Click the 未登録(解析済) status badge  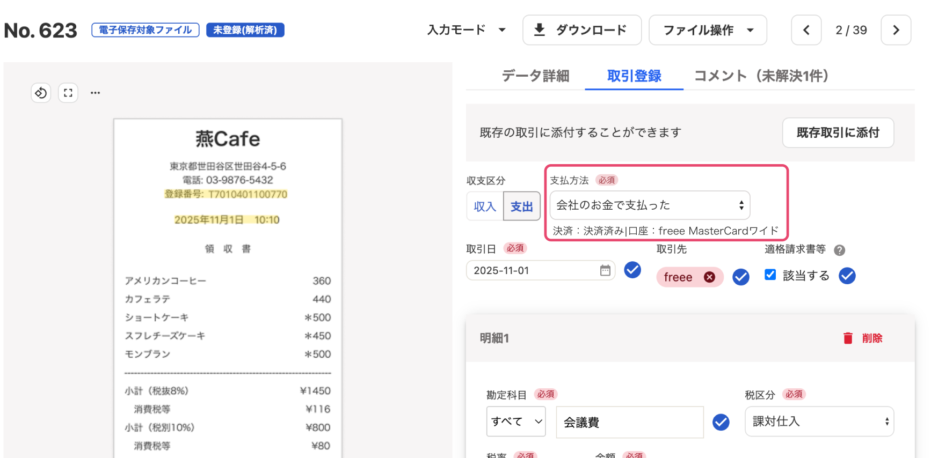tap(245, 30)
